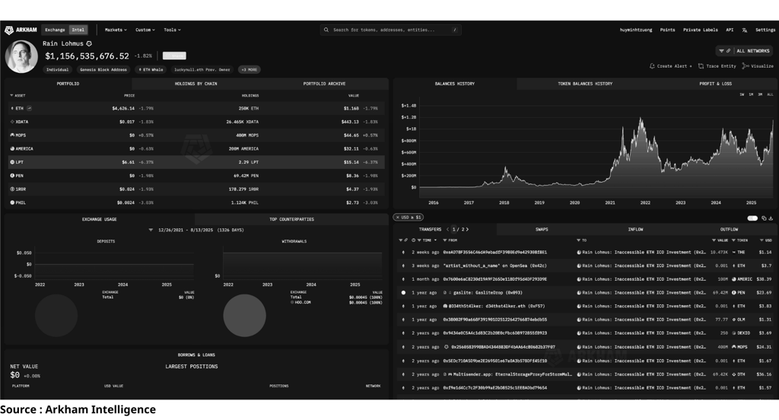779x420 pixels.
Task: Click the clock icon in transfers Time column
Action: click(x=413, y=240)
